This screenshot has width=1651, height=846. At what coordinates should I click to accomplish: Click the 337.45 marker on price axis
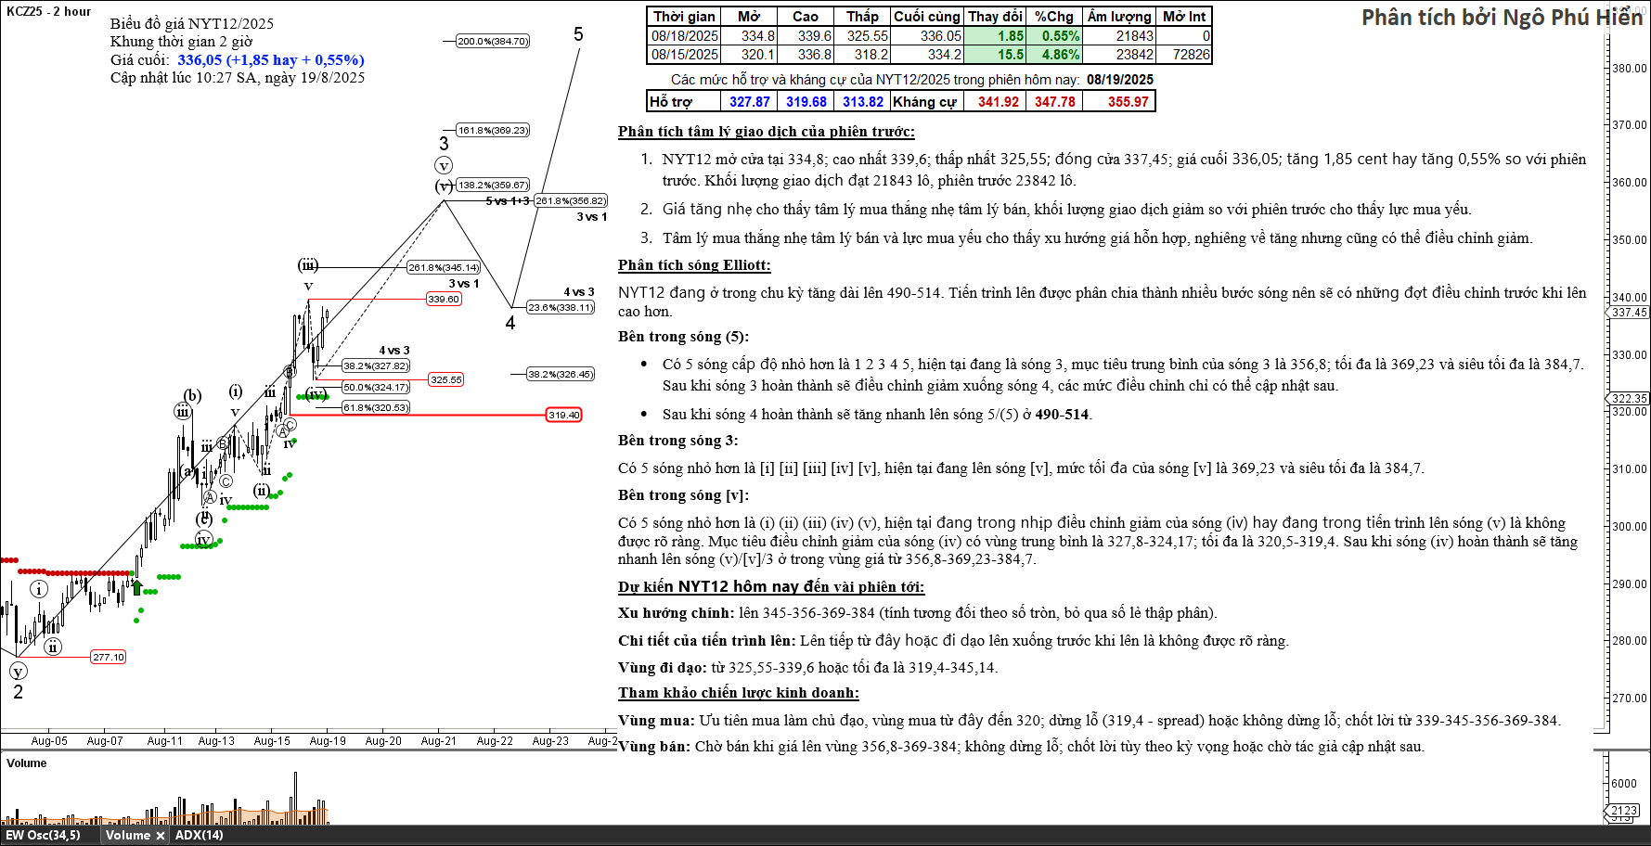click(x=1629, y=313)
